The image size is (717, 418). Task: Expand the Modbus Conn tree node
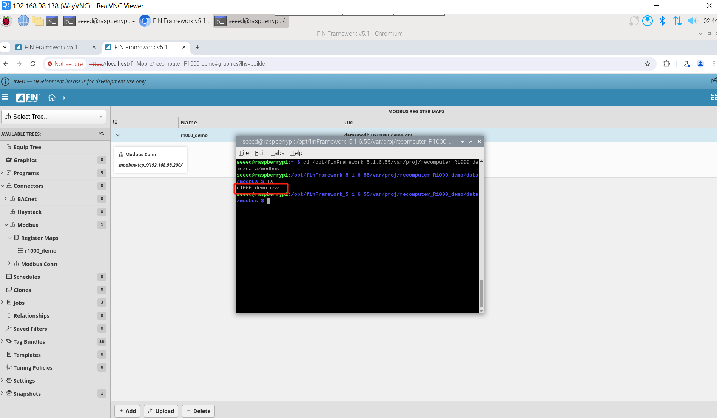tap(9, 263)
